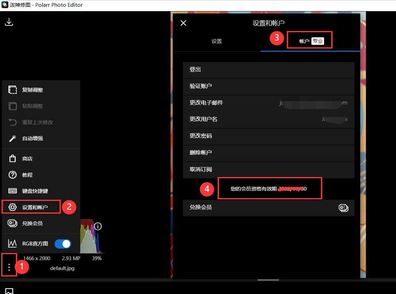Click the 自动增强 magic wand icon
The width and height of the screenshot is (396, 294).
pyautogui.click(x=13, y=138)
